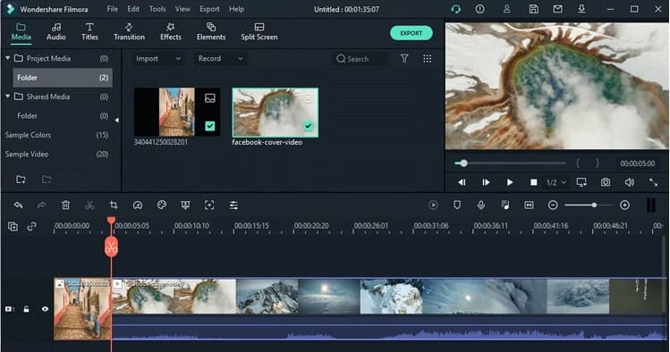Toggle the timeline link icon
The image size is (670, 352).
click(31, 226)
